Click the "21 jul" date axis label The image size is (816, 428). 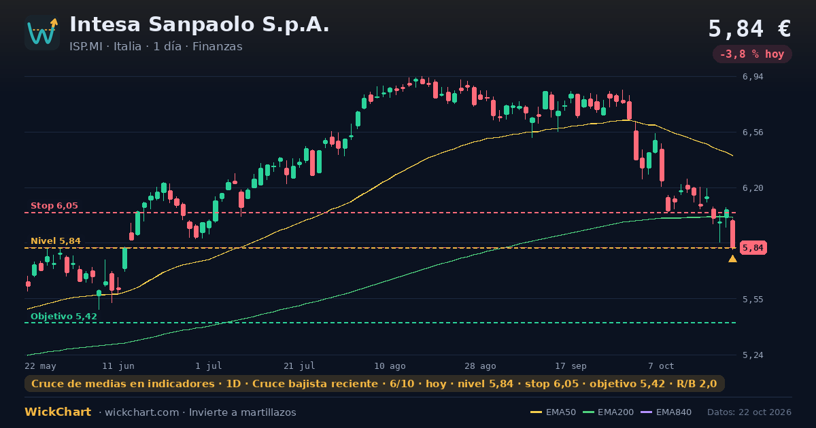[x=299, y=365]
